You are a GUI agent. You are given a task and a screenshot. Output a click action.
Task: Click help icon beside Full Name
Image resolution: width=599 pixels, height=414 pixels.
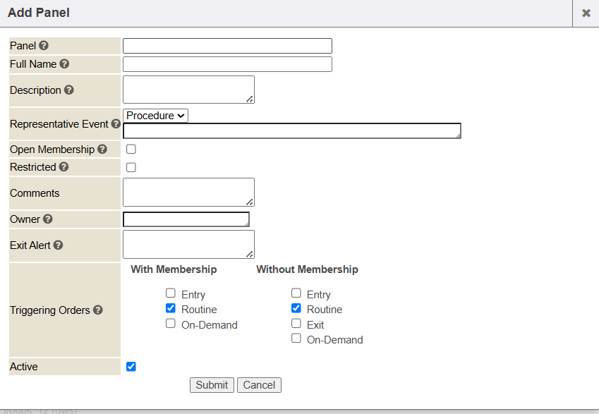(x=64, y=64)
